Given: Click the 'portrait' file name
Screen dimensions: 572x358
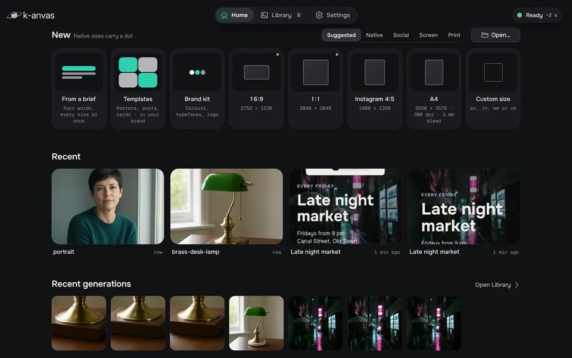Looking at the screenshot, I should [x=64, y=252].
